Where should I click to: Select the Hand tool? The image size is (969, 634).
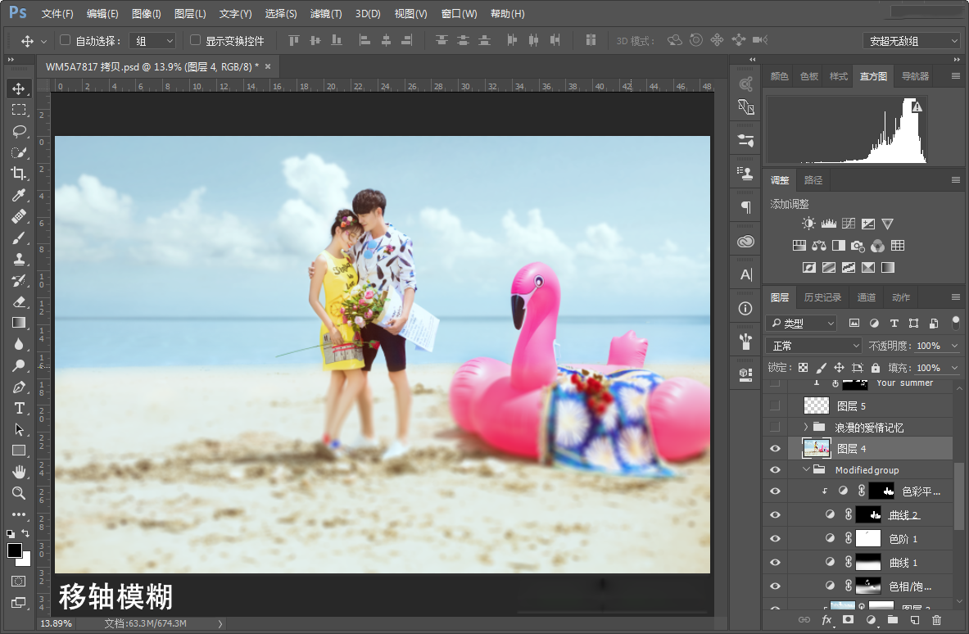click(19, 472)
